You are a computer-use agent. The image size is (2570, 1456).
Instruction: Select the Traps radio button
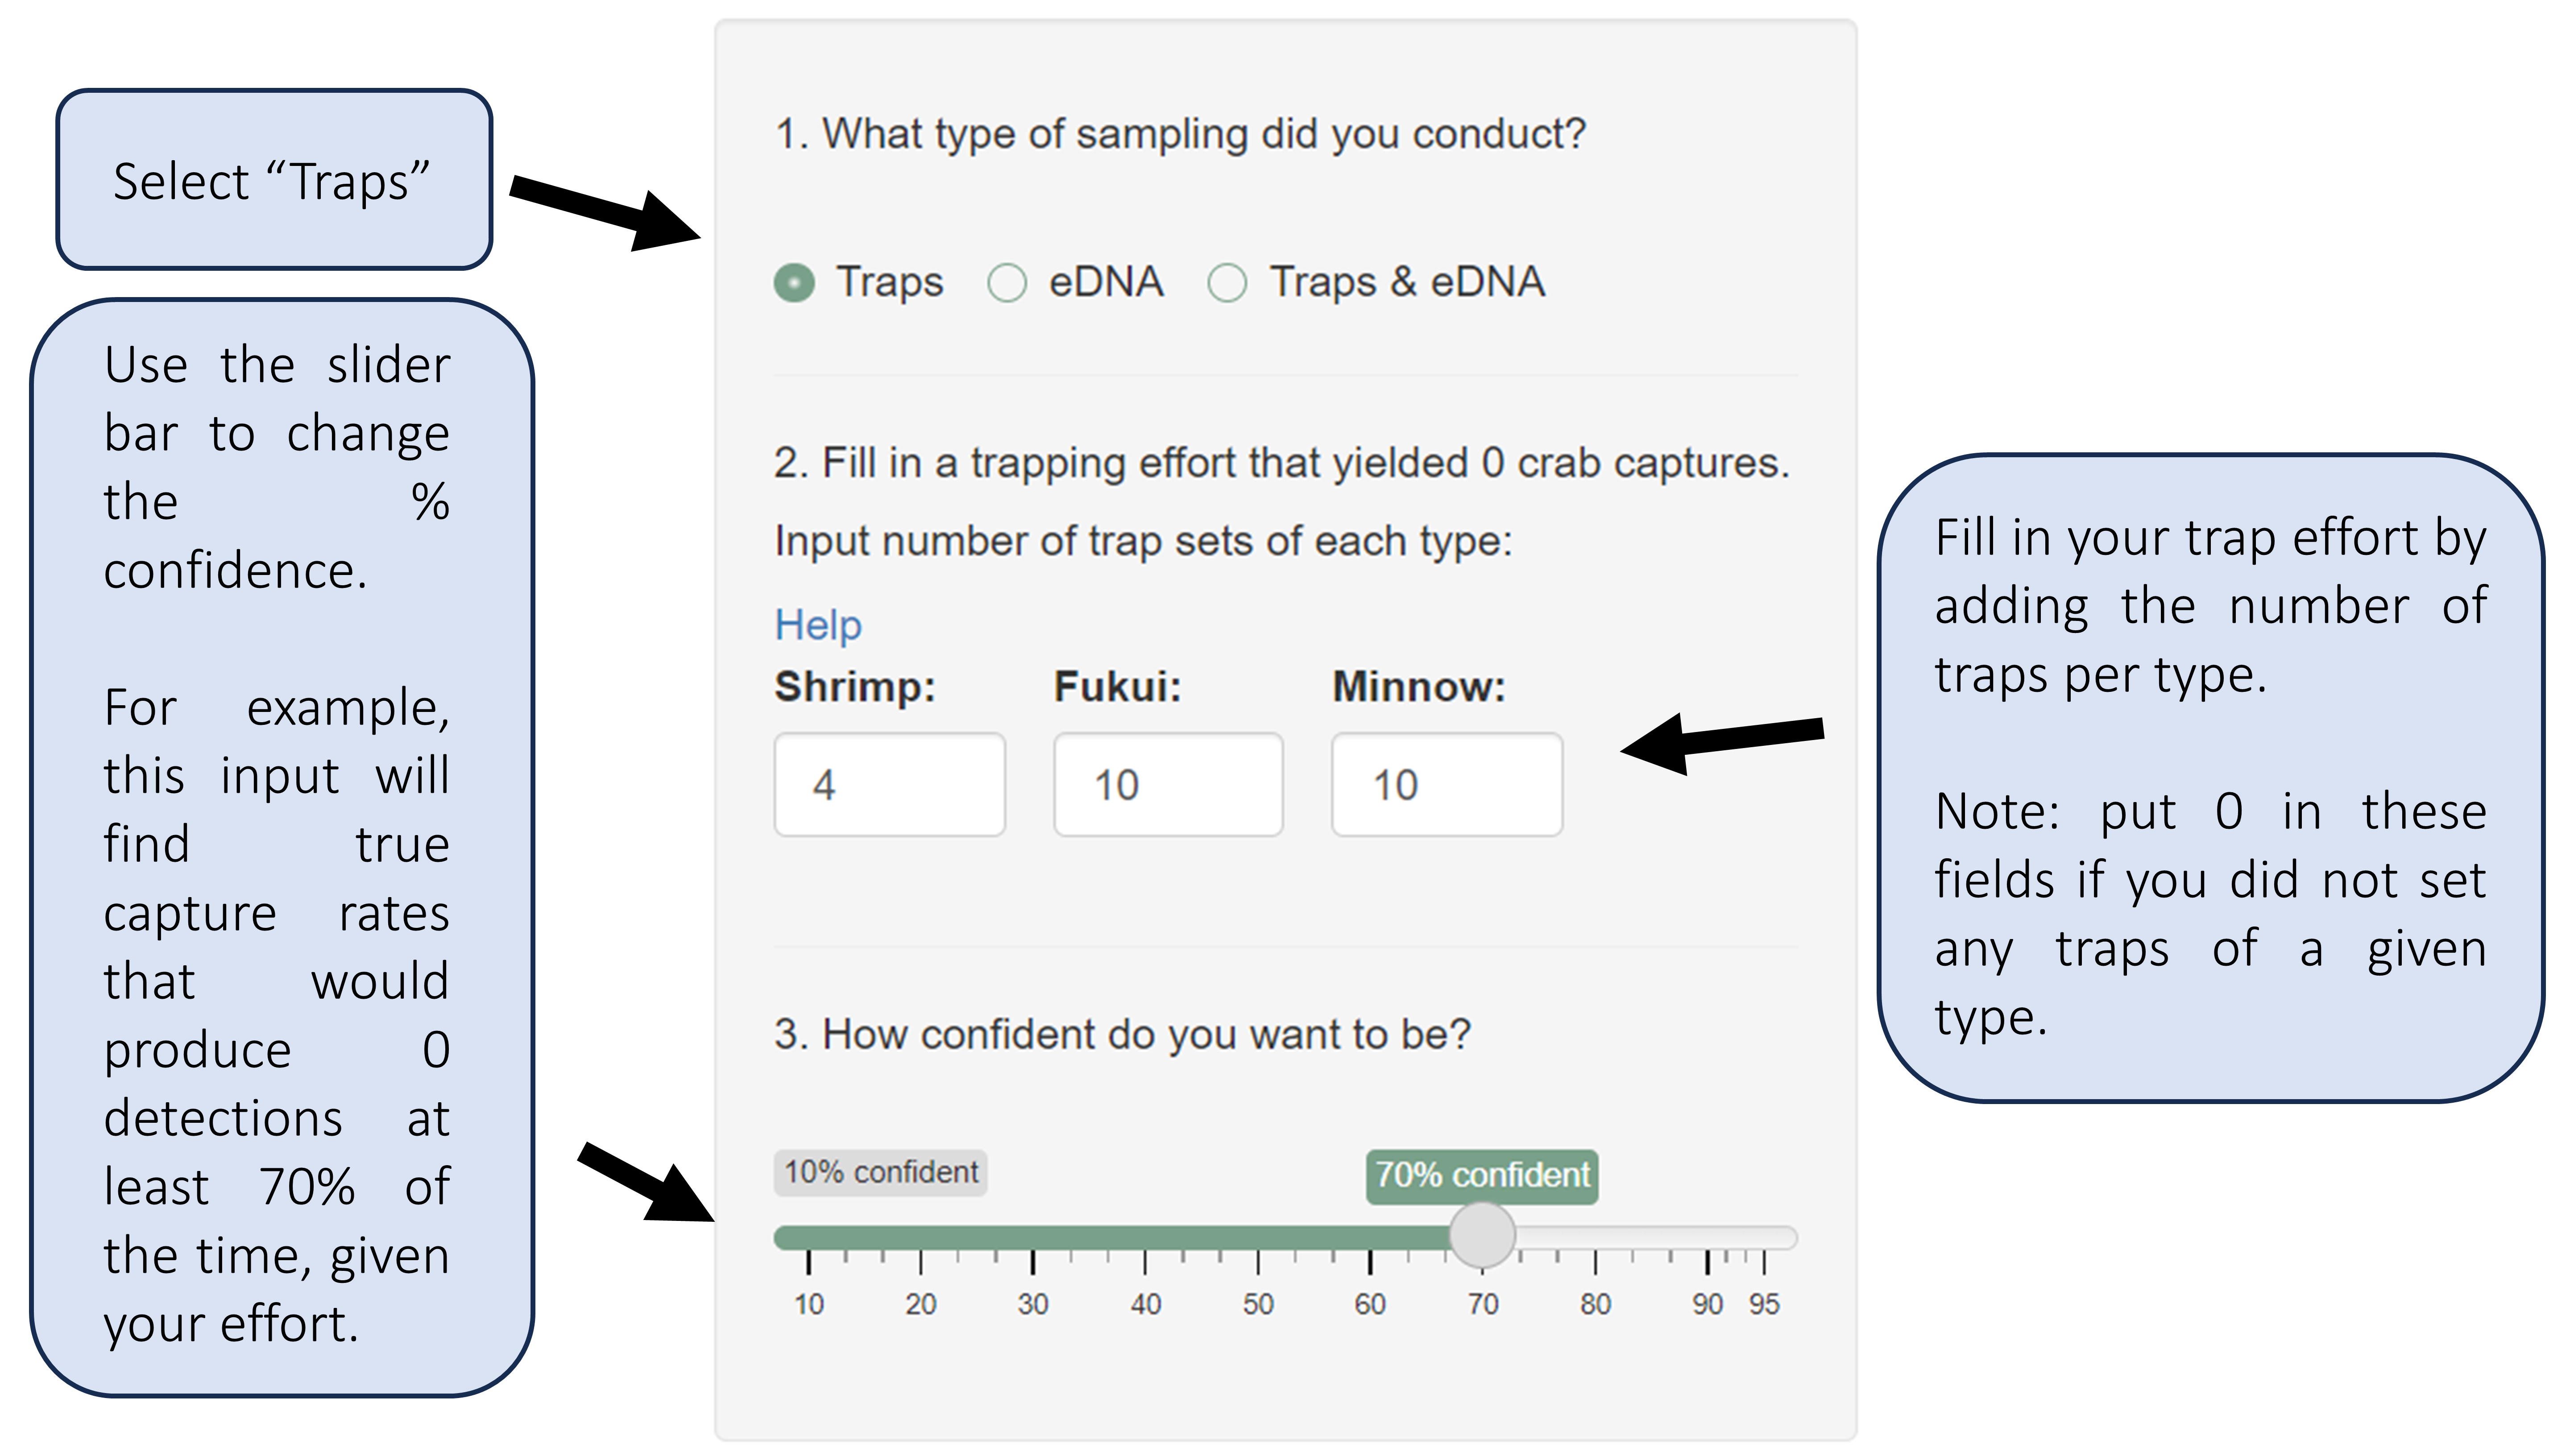795,283
